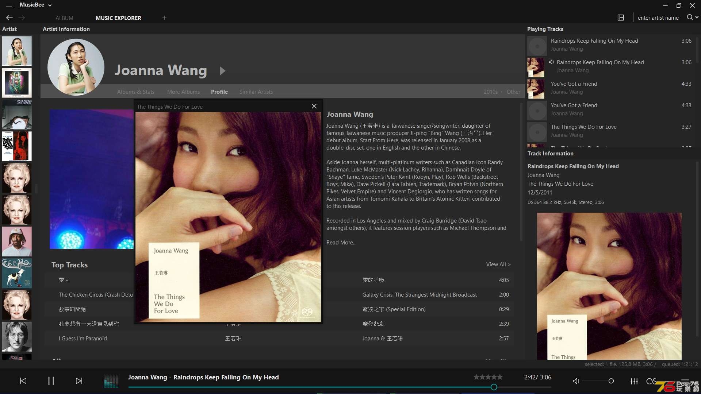Screen dimensions: 701x394
Task: Select I Guess I'm Paranoid track
Action: 83,339
